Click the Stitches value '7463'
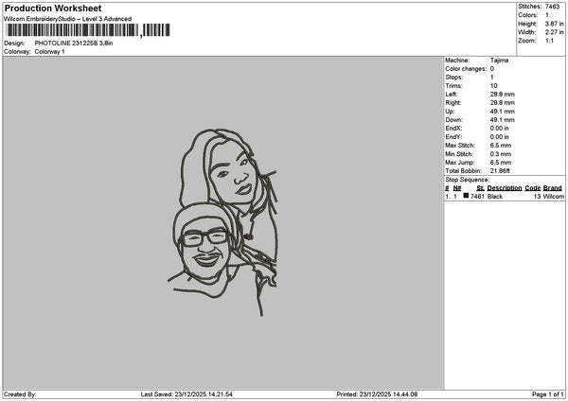The height and width of the screenshot is (401, 568). click(553, 7)
